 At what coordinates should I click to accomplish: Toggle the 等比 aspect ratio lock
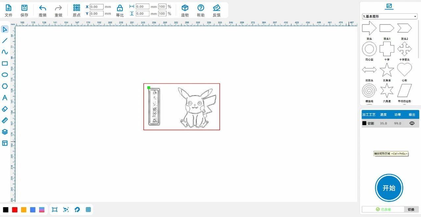pos(120,11)
